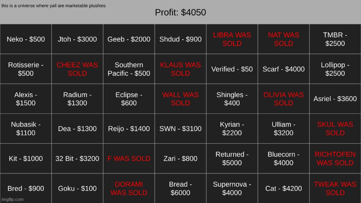This screenshot has height=203, width=361.
Task: Click the Verified $50 cell
Action: click(232, 69)
